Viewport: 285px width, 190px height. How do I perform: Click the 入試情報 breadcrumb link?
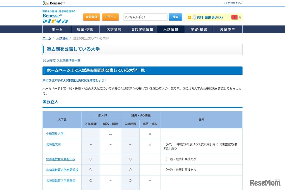coord(62,38)
